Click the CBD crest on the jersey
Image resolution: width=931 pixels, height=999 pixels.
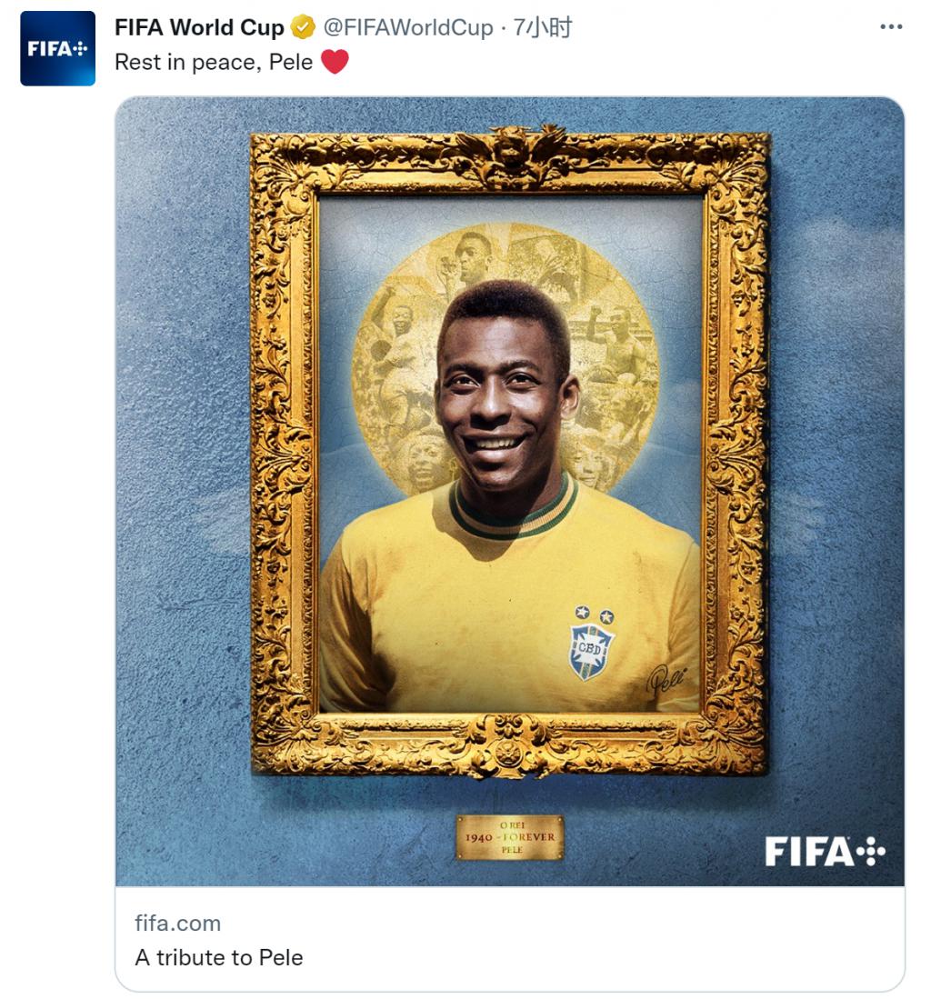click(591, 652)
